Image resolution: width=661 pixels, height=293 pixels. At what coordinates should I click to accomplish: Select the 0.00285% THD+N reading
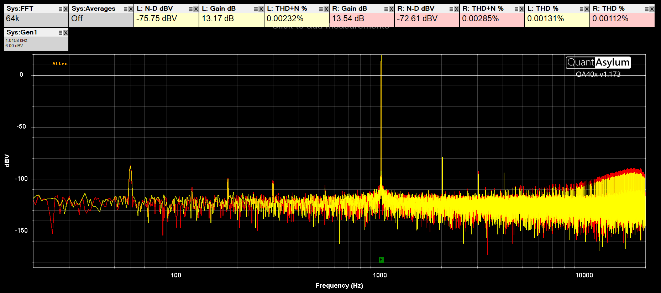[481, 18]
